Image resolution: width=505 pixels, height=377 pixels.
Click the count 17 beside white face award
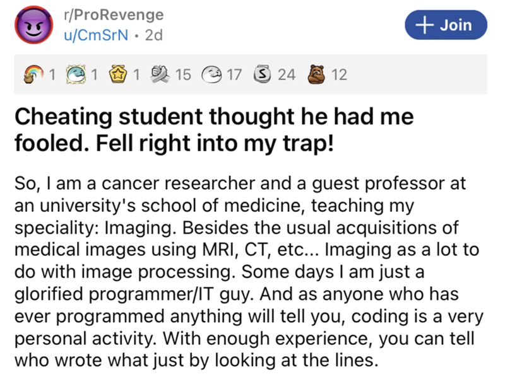click(x=234, y=76)
